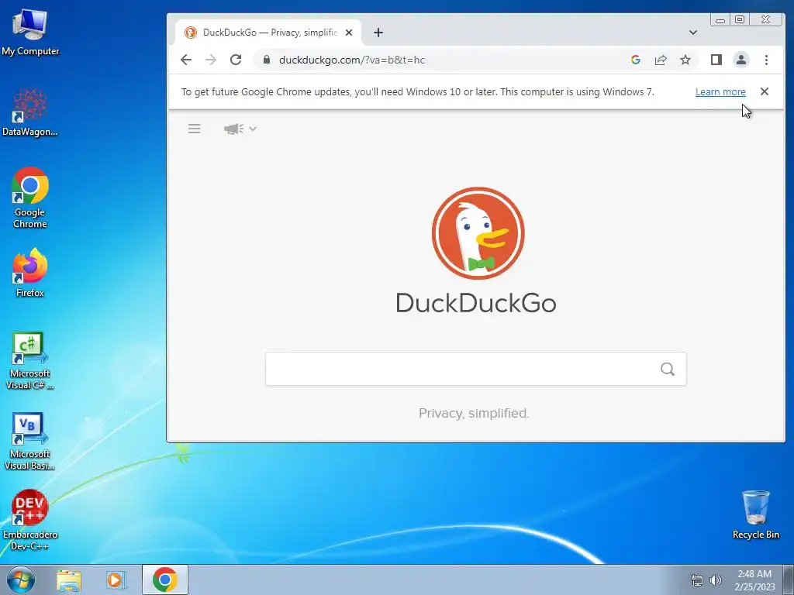Image resolution: width=794 pixels, height=595 pixels.
Task: Close the Chrome window
Action: (765, 19)
